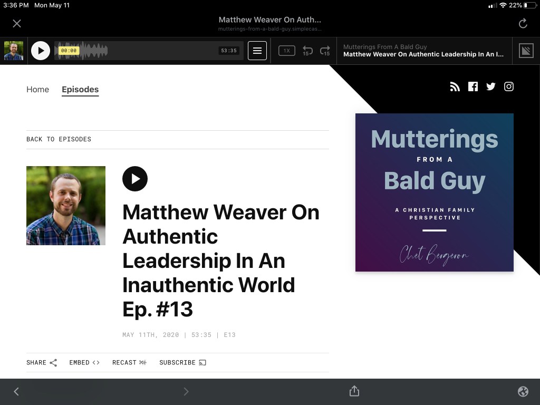Toggle 1X playback speed
The width and height of the screenshot is (540, 405).
coord(286,51)
